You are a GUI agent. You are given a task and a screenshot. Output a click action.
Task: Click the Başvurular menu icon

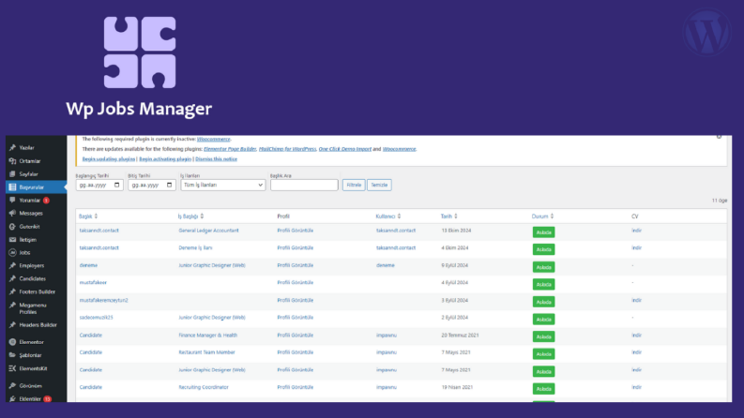coord(12,187)
